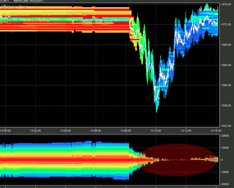Select the 13:14:00 time axis label
Viewport: 234px width, 188px height.
[216, 131]
